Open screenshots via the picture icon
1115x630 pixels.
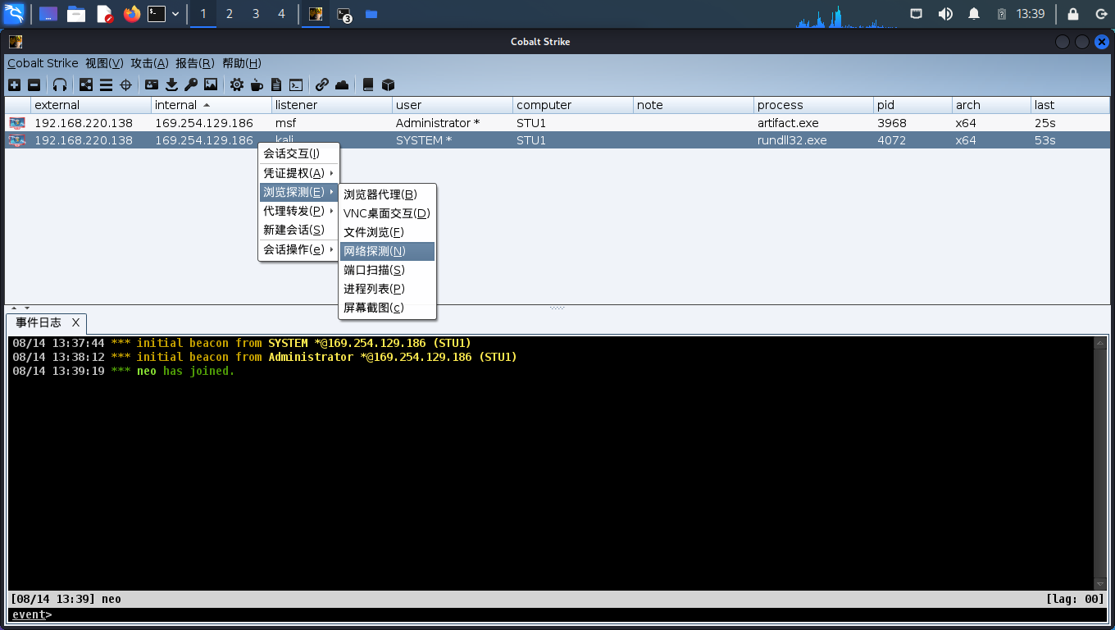211,84
